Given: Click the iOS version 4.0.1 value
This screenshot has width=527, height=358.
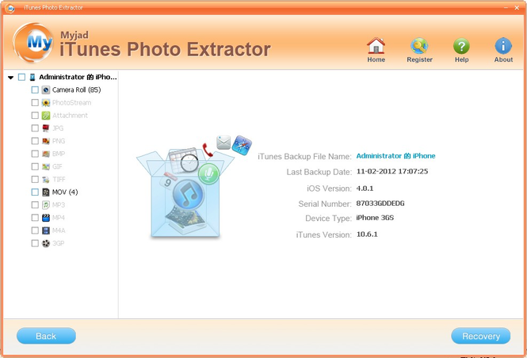Looking at the screenshot, I should [x=365, y=188].
